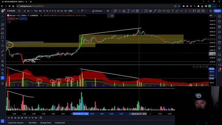This screenshot has width=222, height=125.
Task: Open the Trading Panel tab
Action: (60, 123)
